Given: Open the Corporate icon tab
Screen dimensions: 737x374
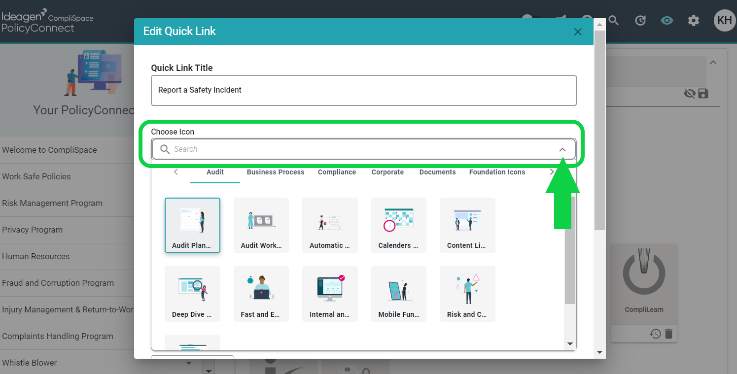Looking at the screenshot, I should click(387, 172).
